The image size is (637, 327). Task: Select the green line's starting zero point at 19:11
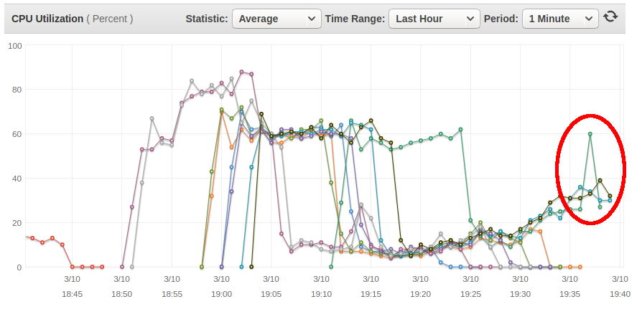click(331, 267)
